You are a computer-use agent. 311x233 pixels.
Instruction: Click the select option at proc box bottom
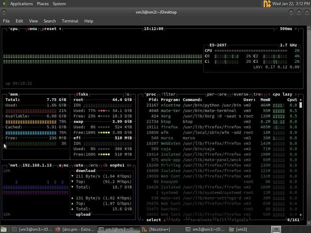pos(153,220)
